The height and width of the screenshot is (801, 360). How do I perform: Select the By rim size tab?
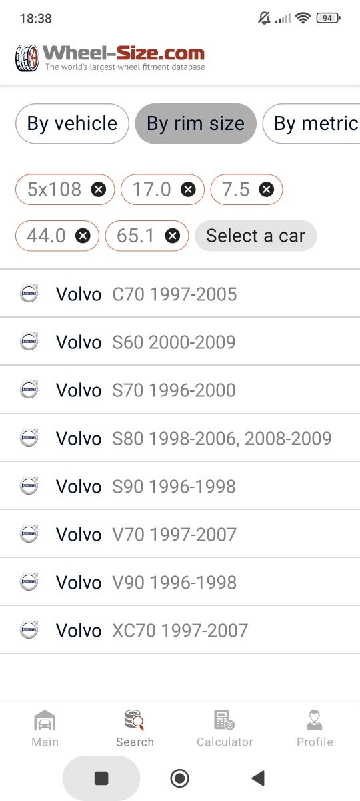pyautogui.click(x=195, y=123)
